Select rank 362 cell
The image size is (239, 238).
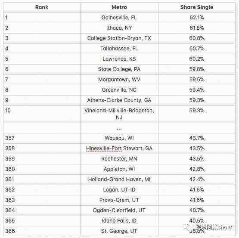42,190
